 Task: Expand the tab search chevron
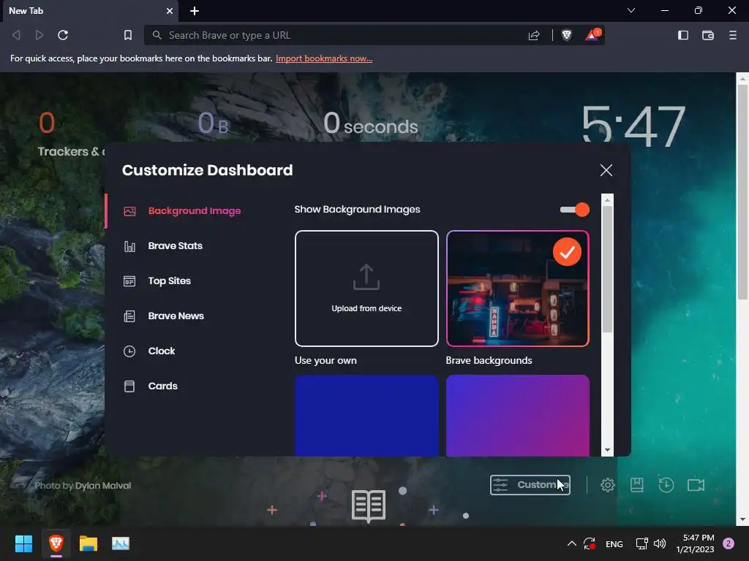[631, 10]
